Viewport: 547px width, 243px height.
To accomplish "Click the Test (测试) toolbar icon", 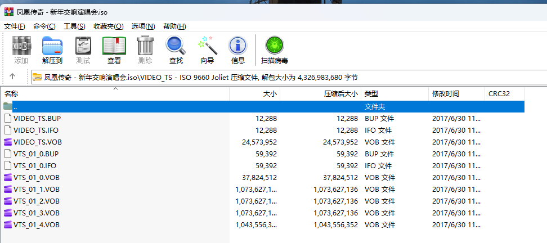I will (x=83, y=46).
